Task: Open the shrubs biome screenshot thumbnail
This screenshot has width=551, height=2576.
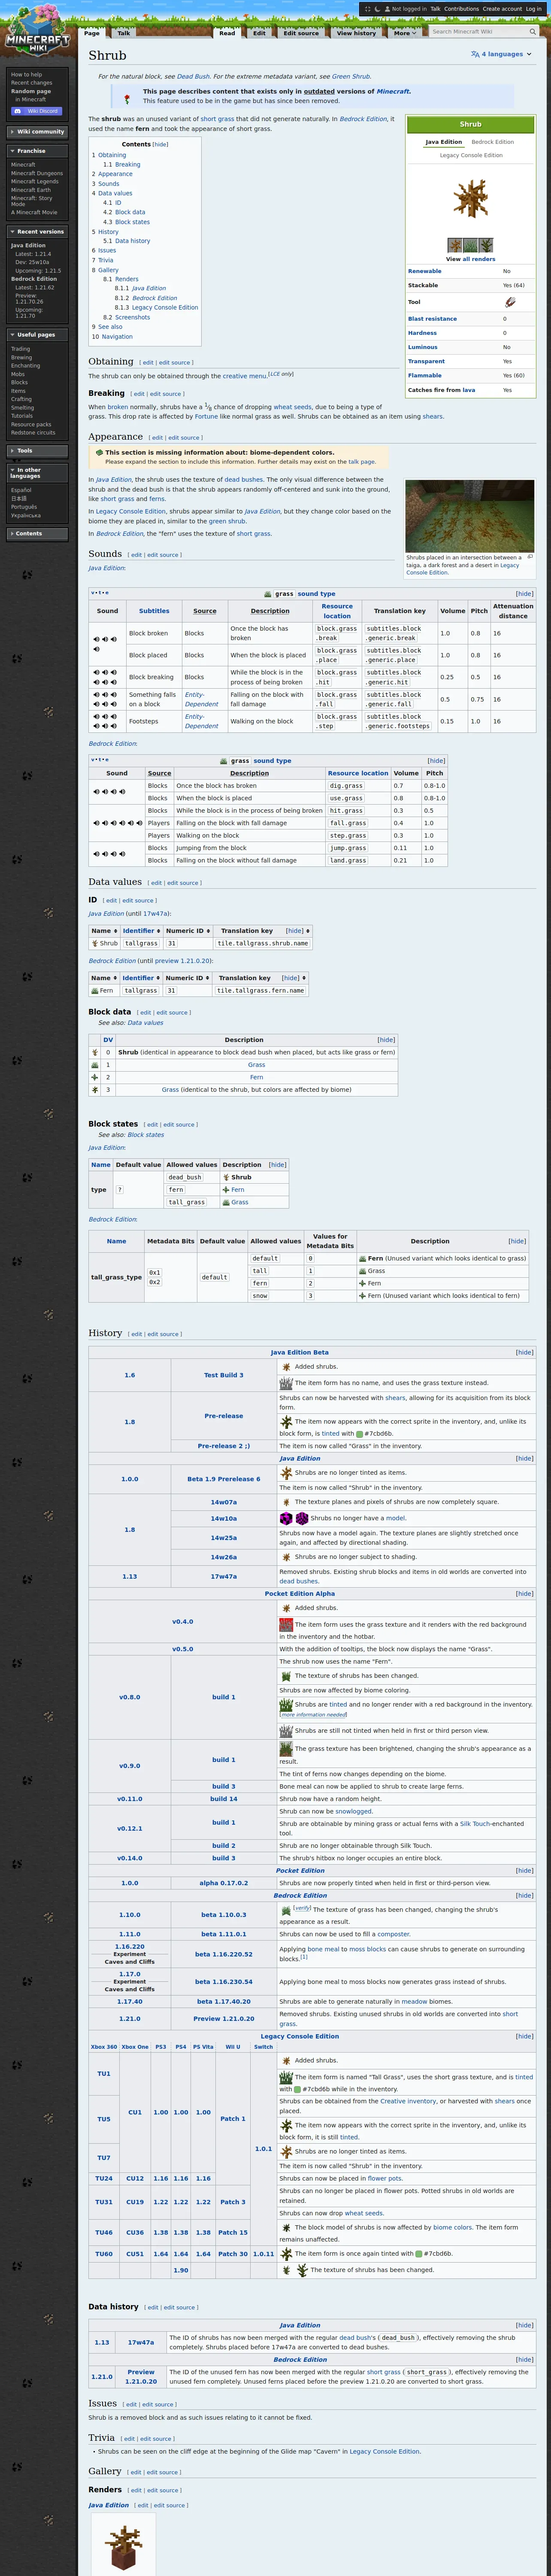Action: pos(469,515)
